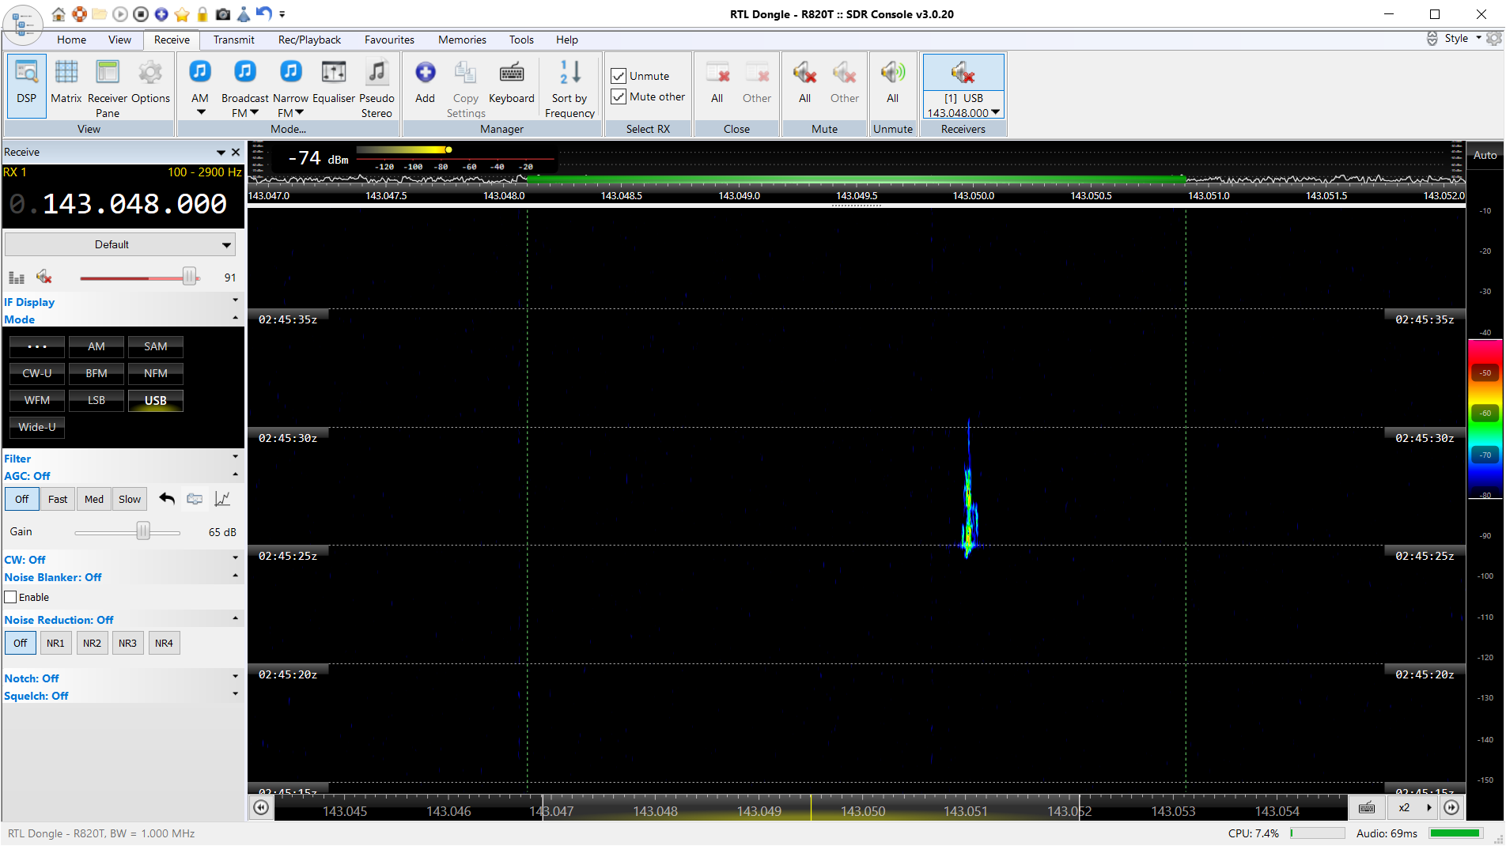Toggle the Mute other checkbox
This screenshot has height=846, width=1506.
619,96
